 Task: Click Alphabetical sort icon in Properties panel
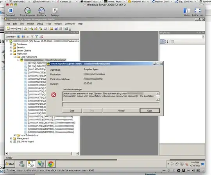pos(166,42)
